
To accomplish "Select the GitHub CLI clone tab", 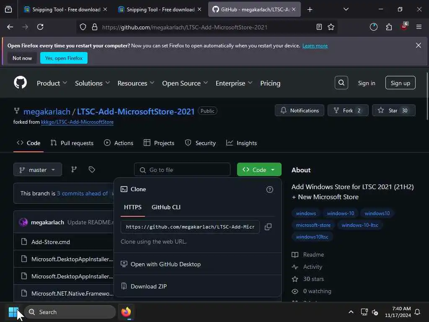I will click(166, 207).
